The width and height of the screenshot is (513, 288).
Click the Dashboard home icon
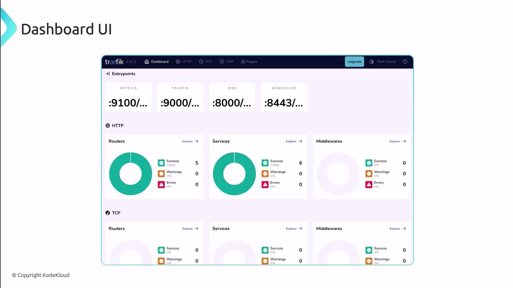pos(147,62)
